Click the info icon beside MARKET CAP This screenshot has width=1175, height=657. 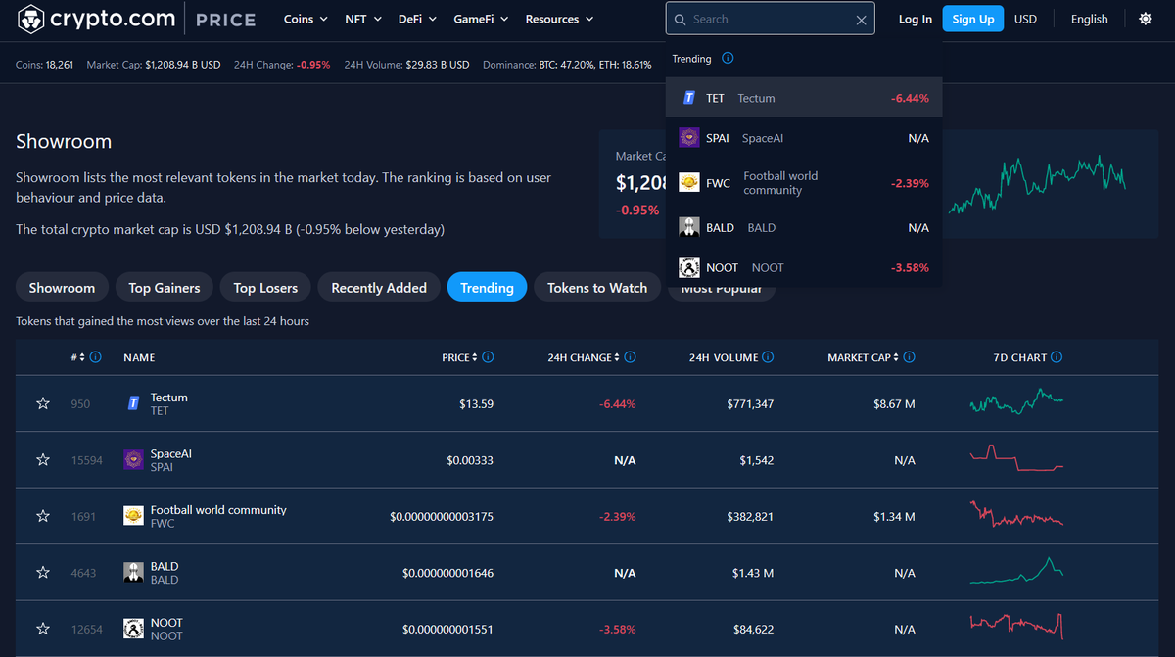(x=912, y=357)
